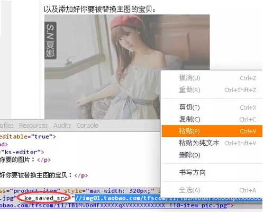Click the 以及添加好你要被替换主图的宝贝 text line

[x=99, y=9]
